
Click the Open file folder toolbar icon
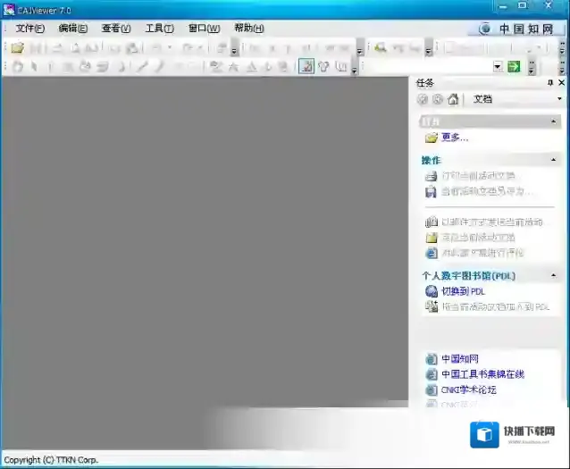pyautogui.click(x=17, y=47)
